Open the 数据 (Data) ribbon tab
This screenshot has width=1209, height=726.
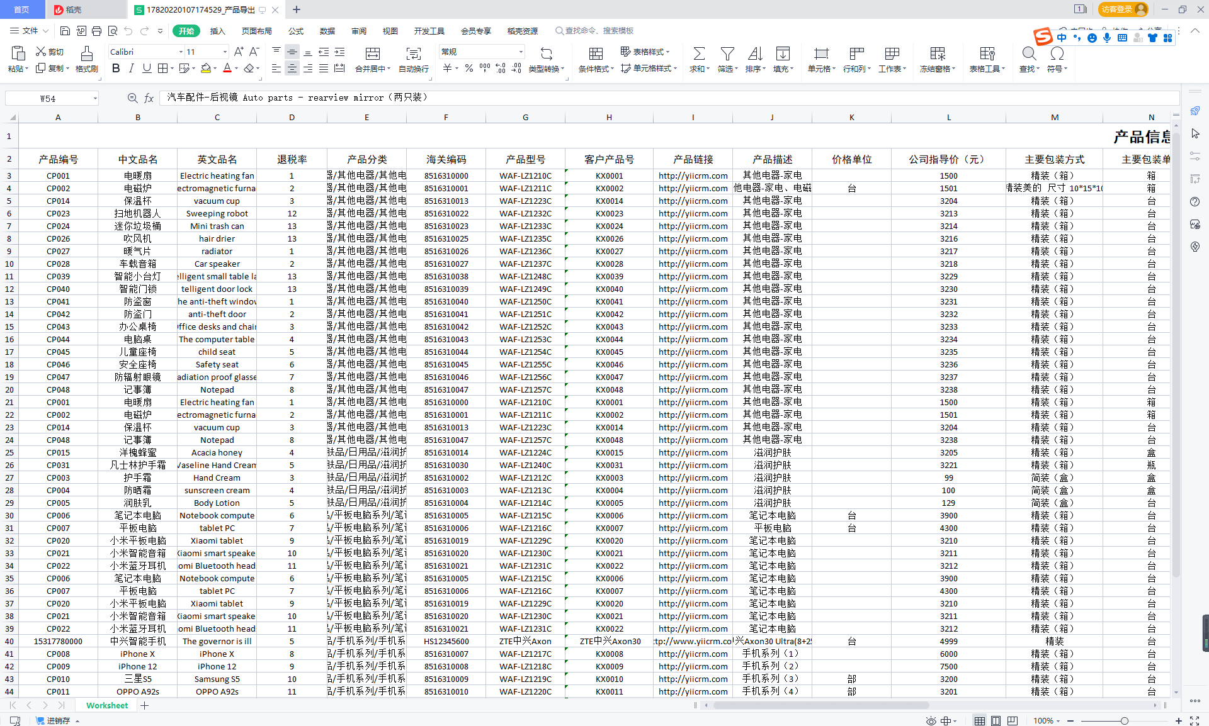[327, 31]
